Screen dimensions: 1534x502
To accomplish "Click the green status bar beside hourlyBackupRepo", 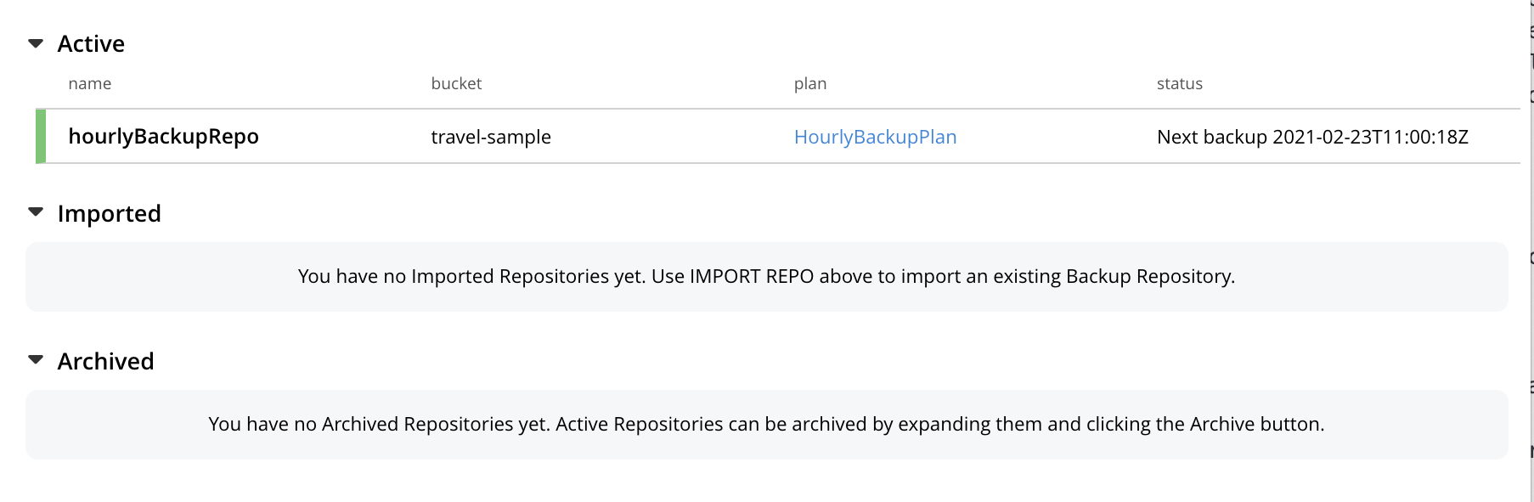I will 41,136.
